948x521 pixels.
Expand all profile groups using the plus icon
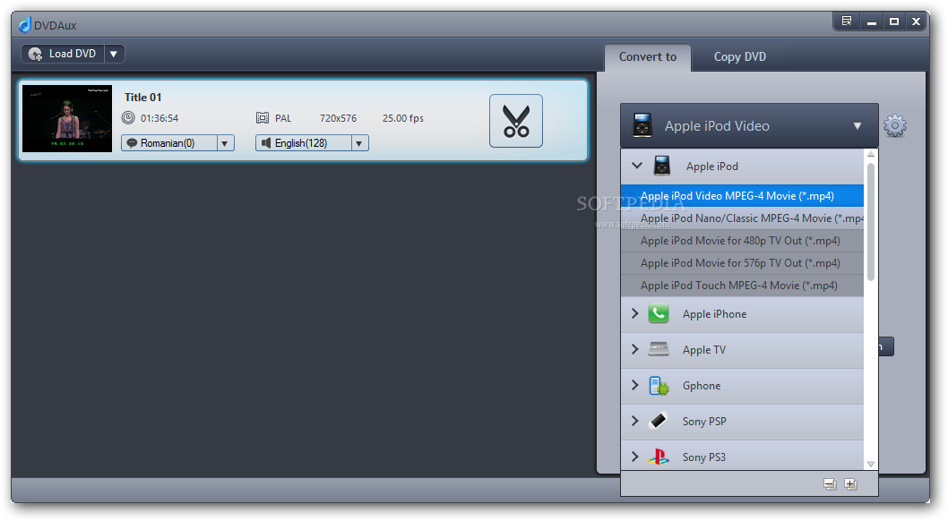850,484
